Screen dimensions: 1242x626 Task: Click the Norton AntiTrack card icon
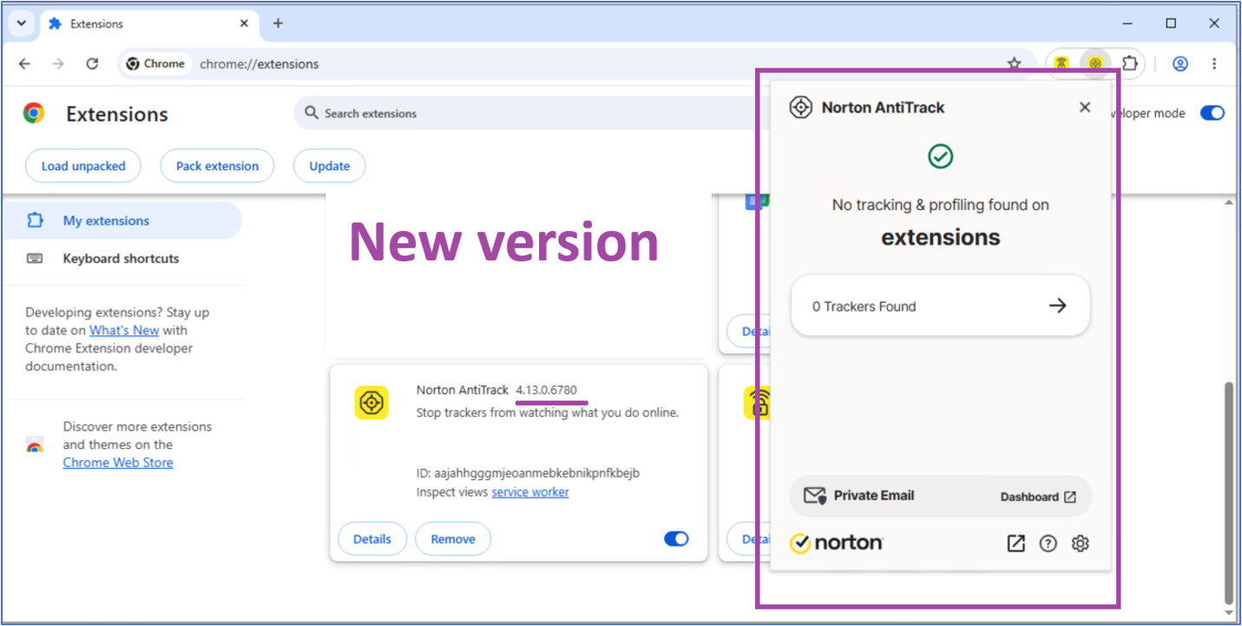click(x=371, y=403)
